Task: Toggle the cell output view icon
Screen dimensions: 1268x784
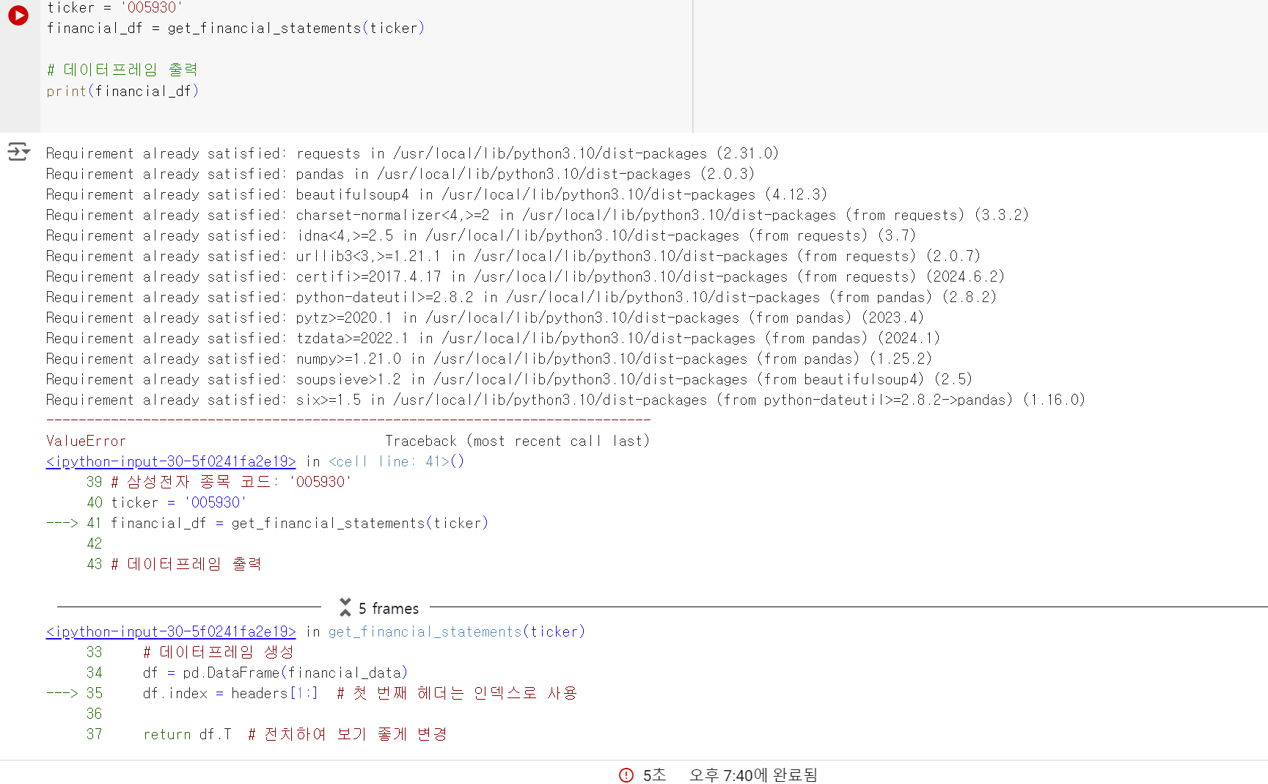Action: tap(19, 152)
